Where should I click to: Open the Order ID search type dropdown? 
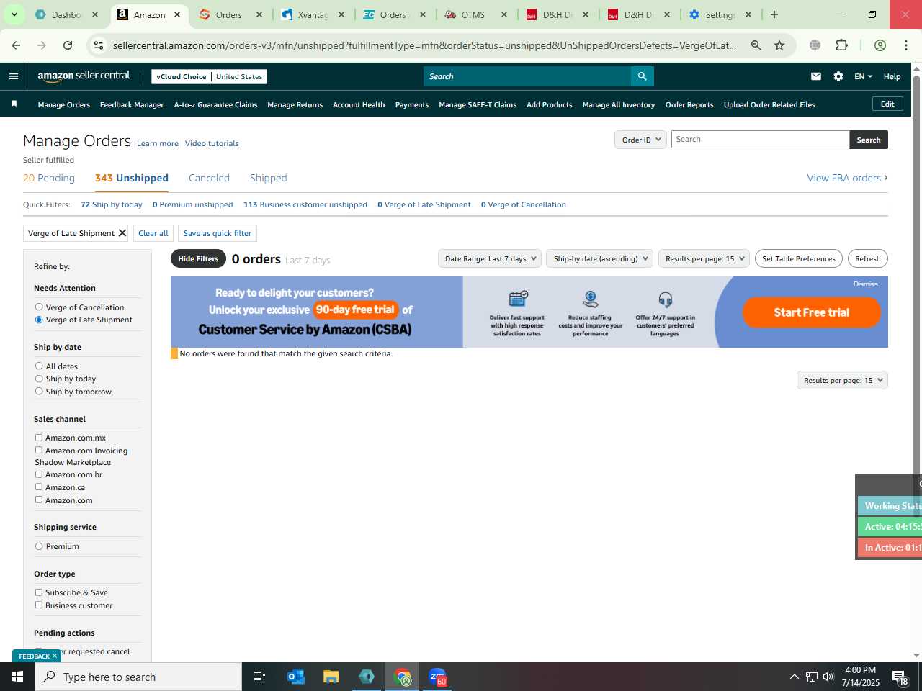point(640,140)
